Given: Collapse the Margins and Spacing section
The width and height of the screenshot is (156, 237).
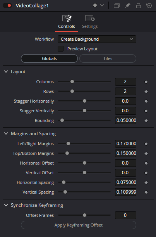Looking at the screenshot, I should pos(6,134).
